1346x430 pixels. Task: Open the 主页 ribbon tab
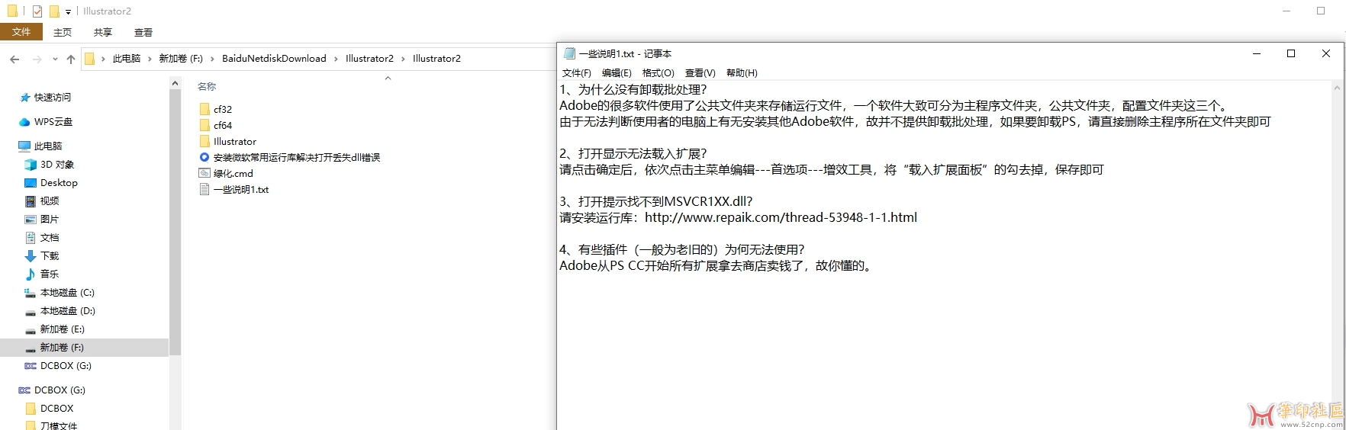click(x=63, y=32)
